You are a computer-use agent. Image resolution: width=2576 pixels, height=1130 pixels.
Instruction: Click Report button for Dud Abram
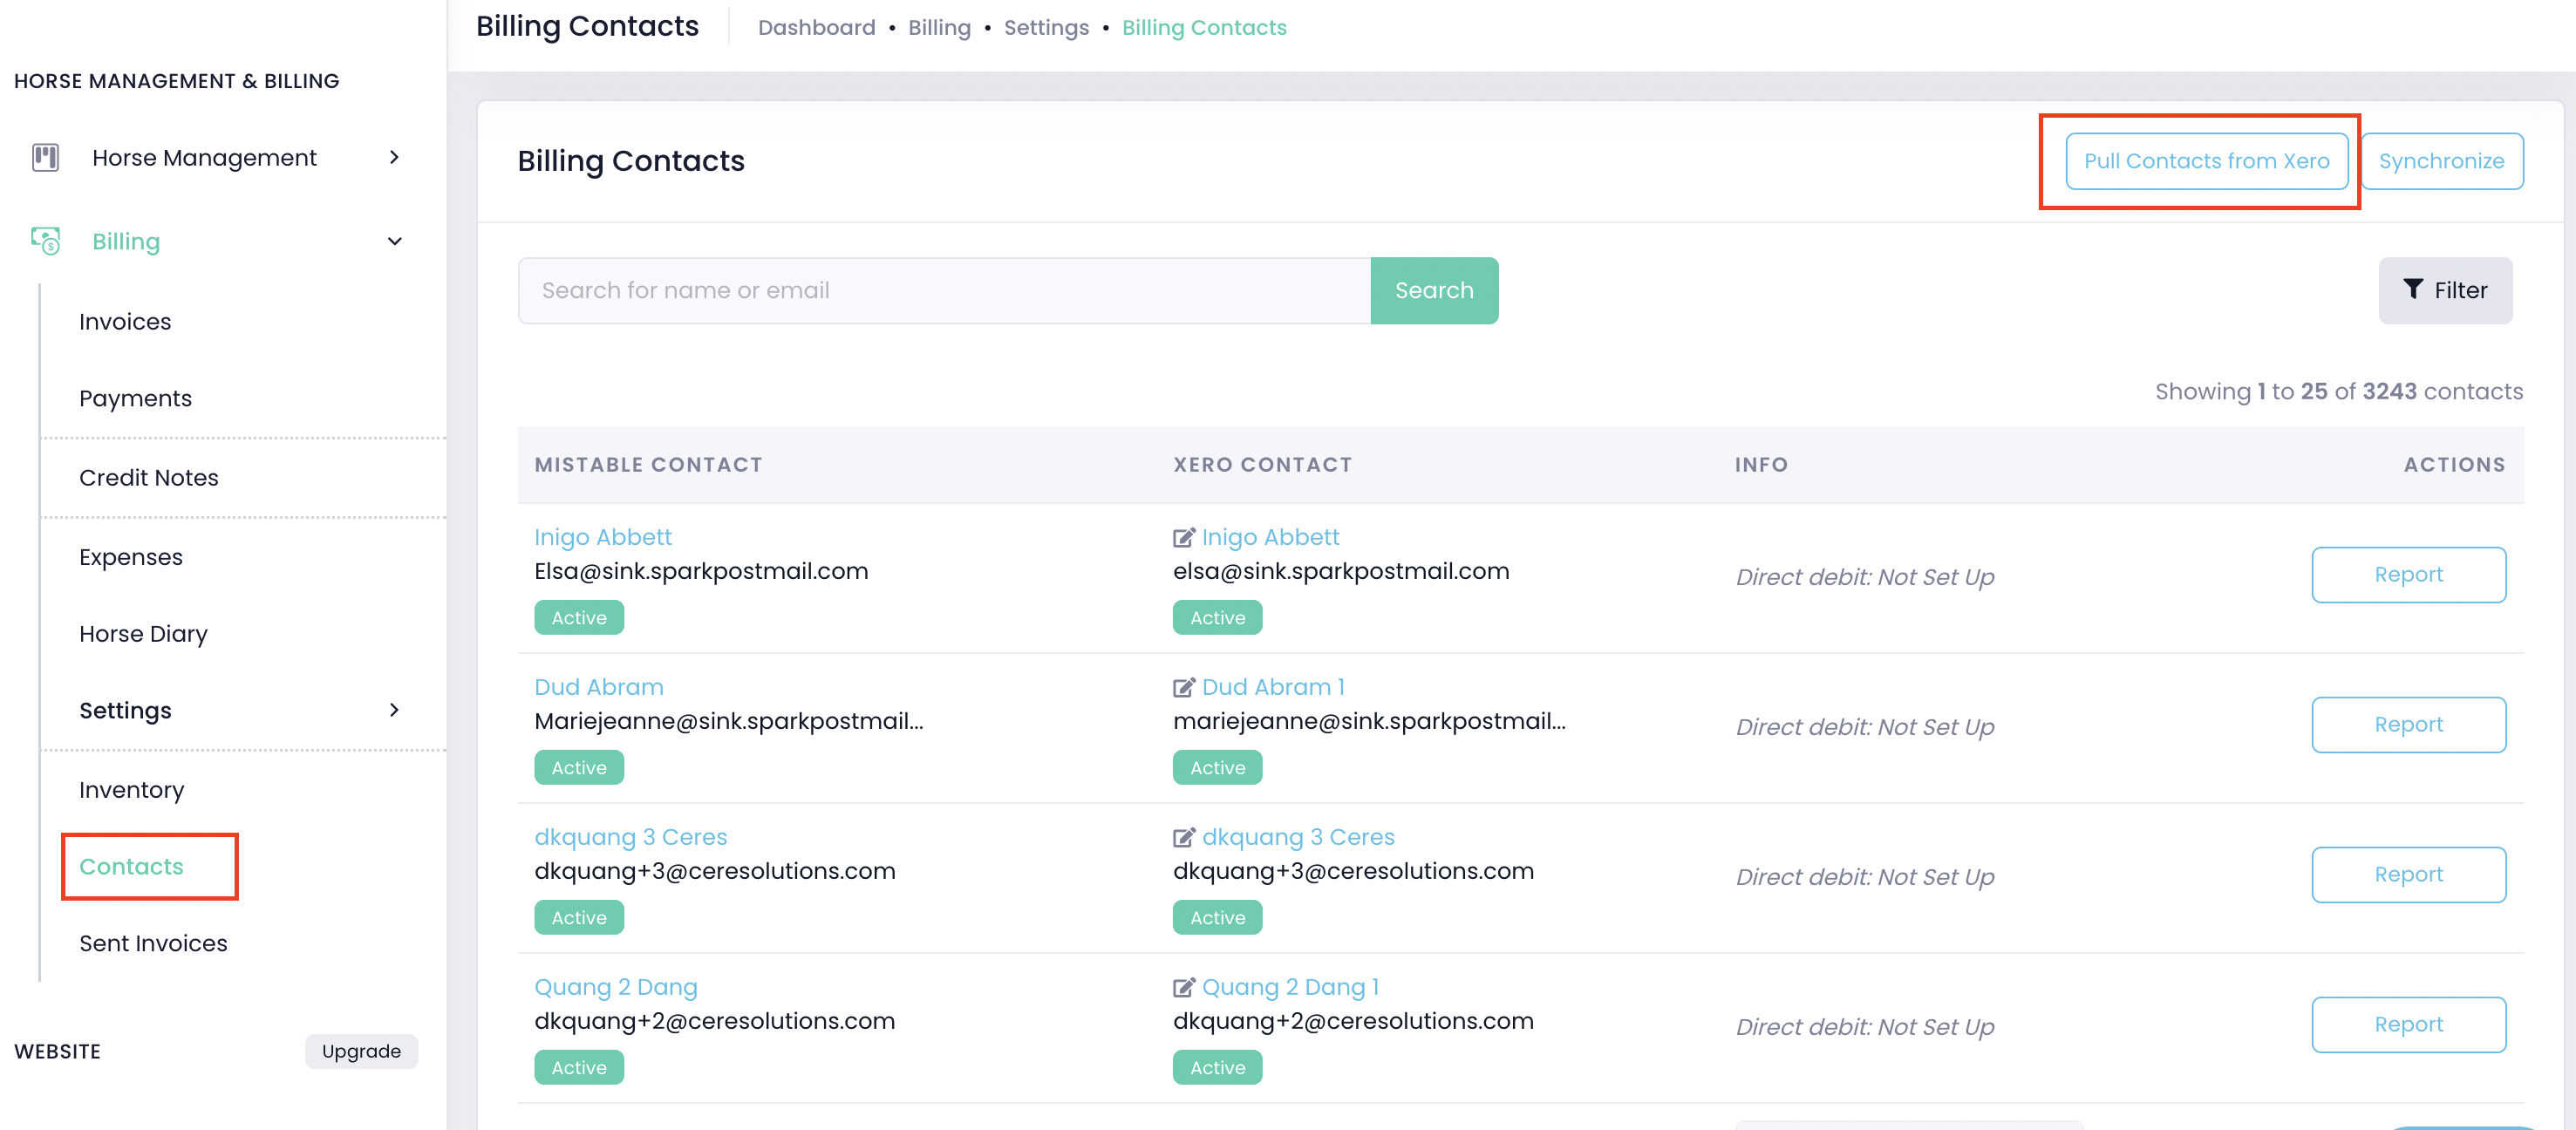(x=2407, y=725)
